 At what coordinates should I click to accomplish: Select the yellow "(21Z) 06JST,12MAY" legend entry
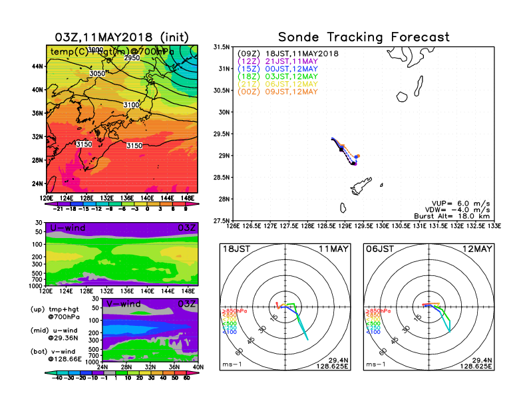pyautogui.click(x=277, y=84)
